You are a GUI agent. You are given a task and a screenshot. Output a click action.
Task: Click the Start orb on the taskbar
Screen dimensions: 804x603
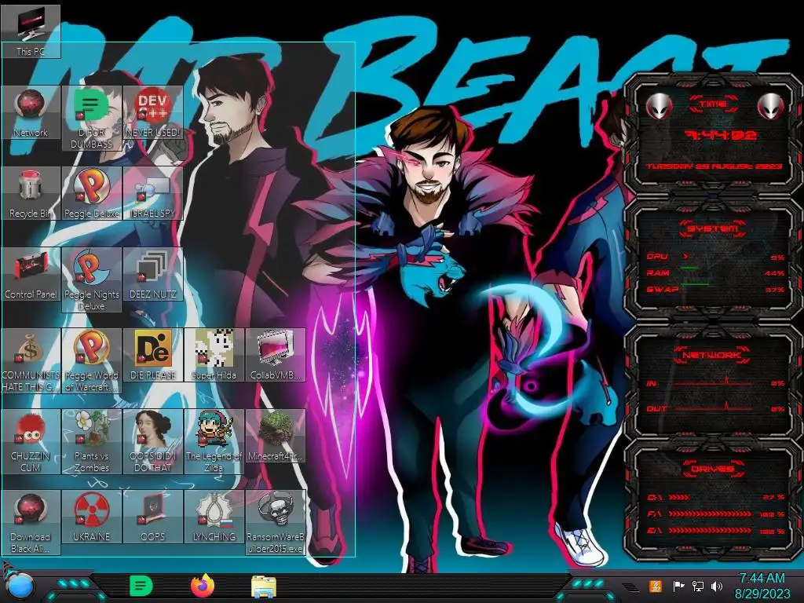pyautogui.click(x=20, y=587)
